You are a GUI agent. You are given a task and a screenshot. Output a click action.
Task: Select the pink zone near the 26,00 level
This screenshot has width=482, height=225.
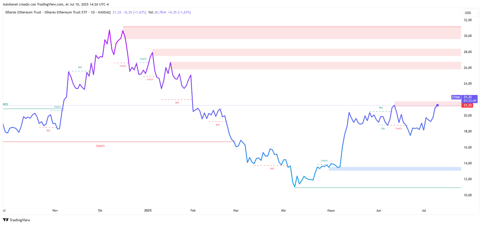click(316, 65)
